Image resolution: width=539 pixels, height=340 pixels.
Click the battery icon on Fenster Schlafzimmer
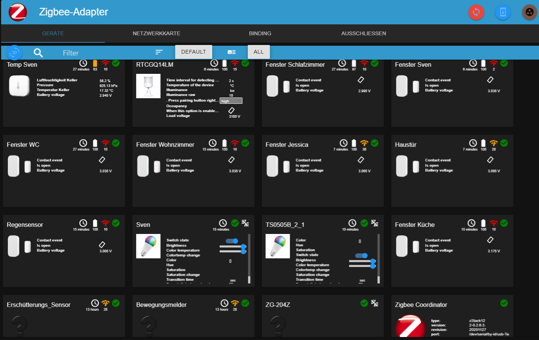click(354, 63)
